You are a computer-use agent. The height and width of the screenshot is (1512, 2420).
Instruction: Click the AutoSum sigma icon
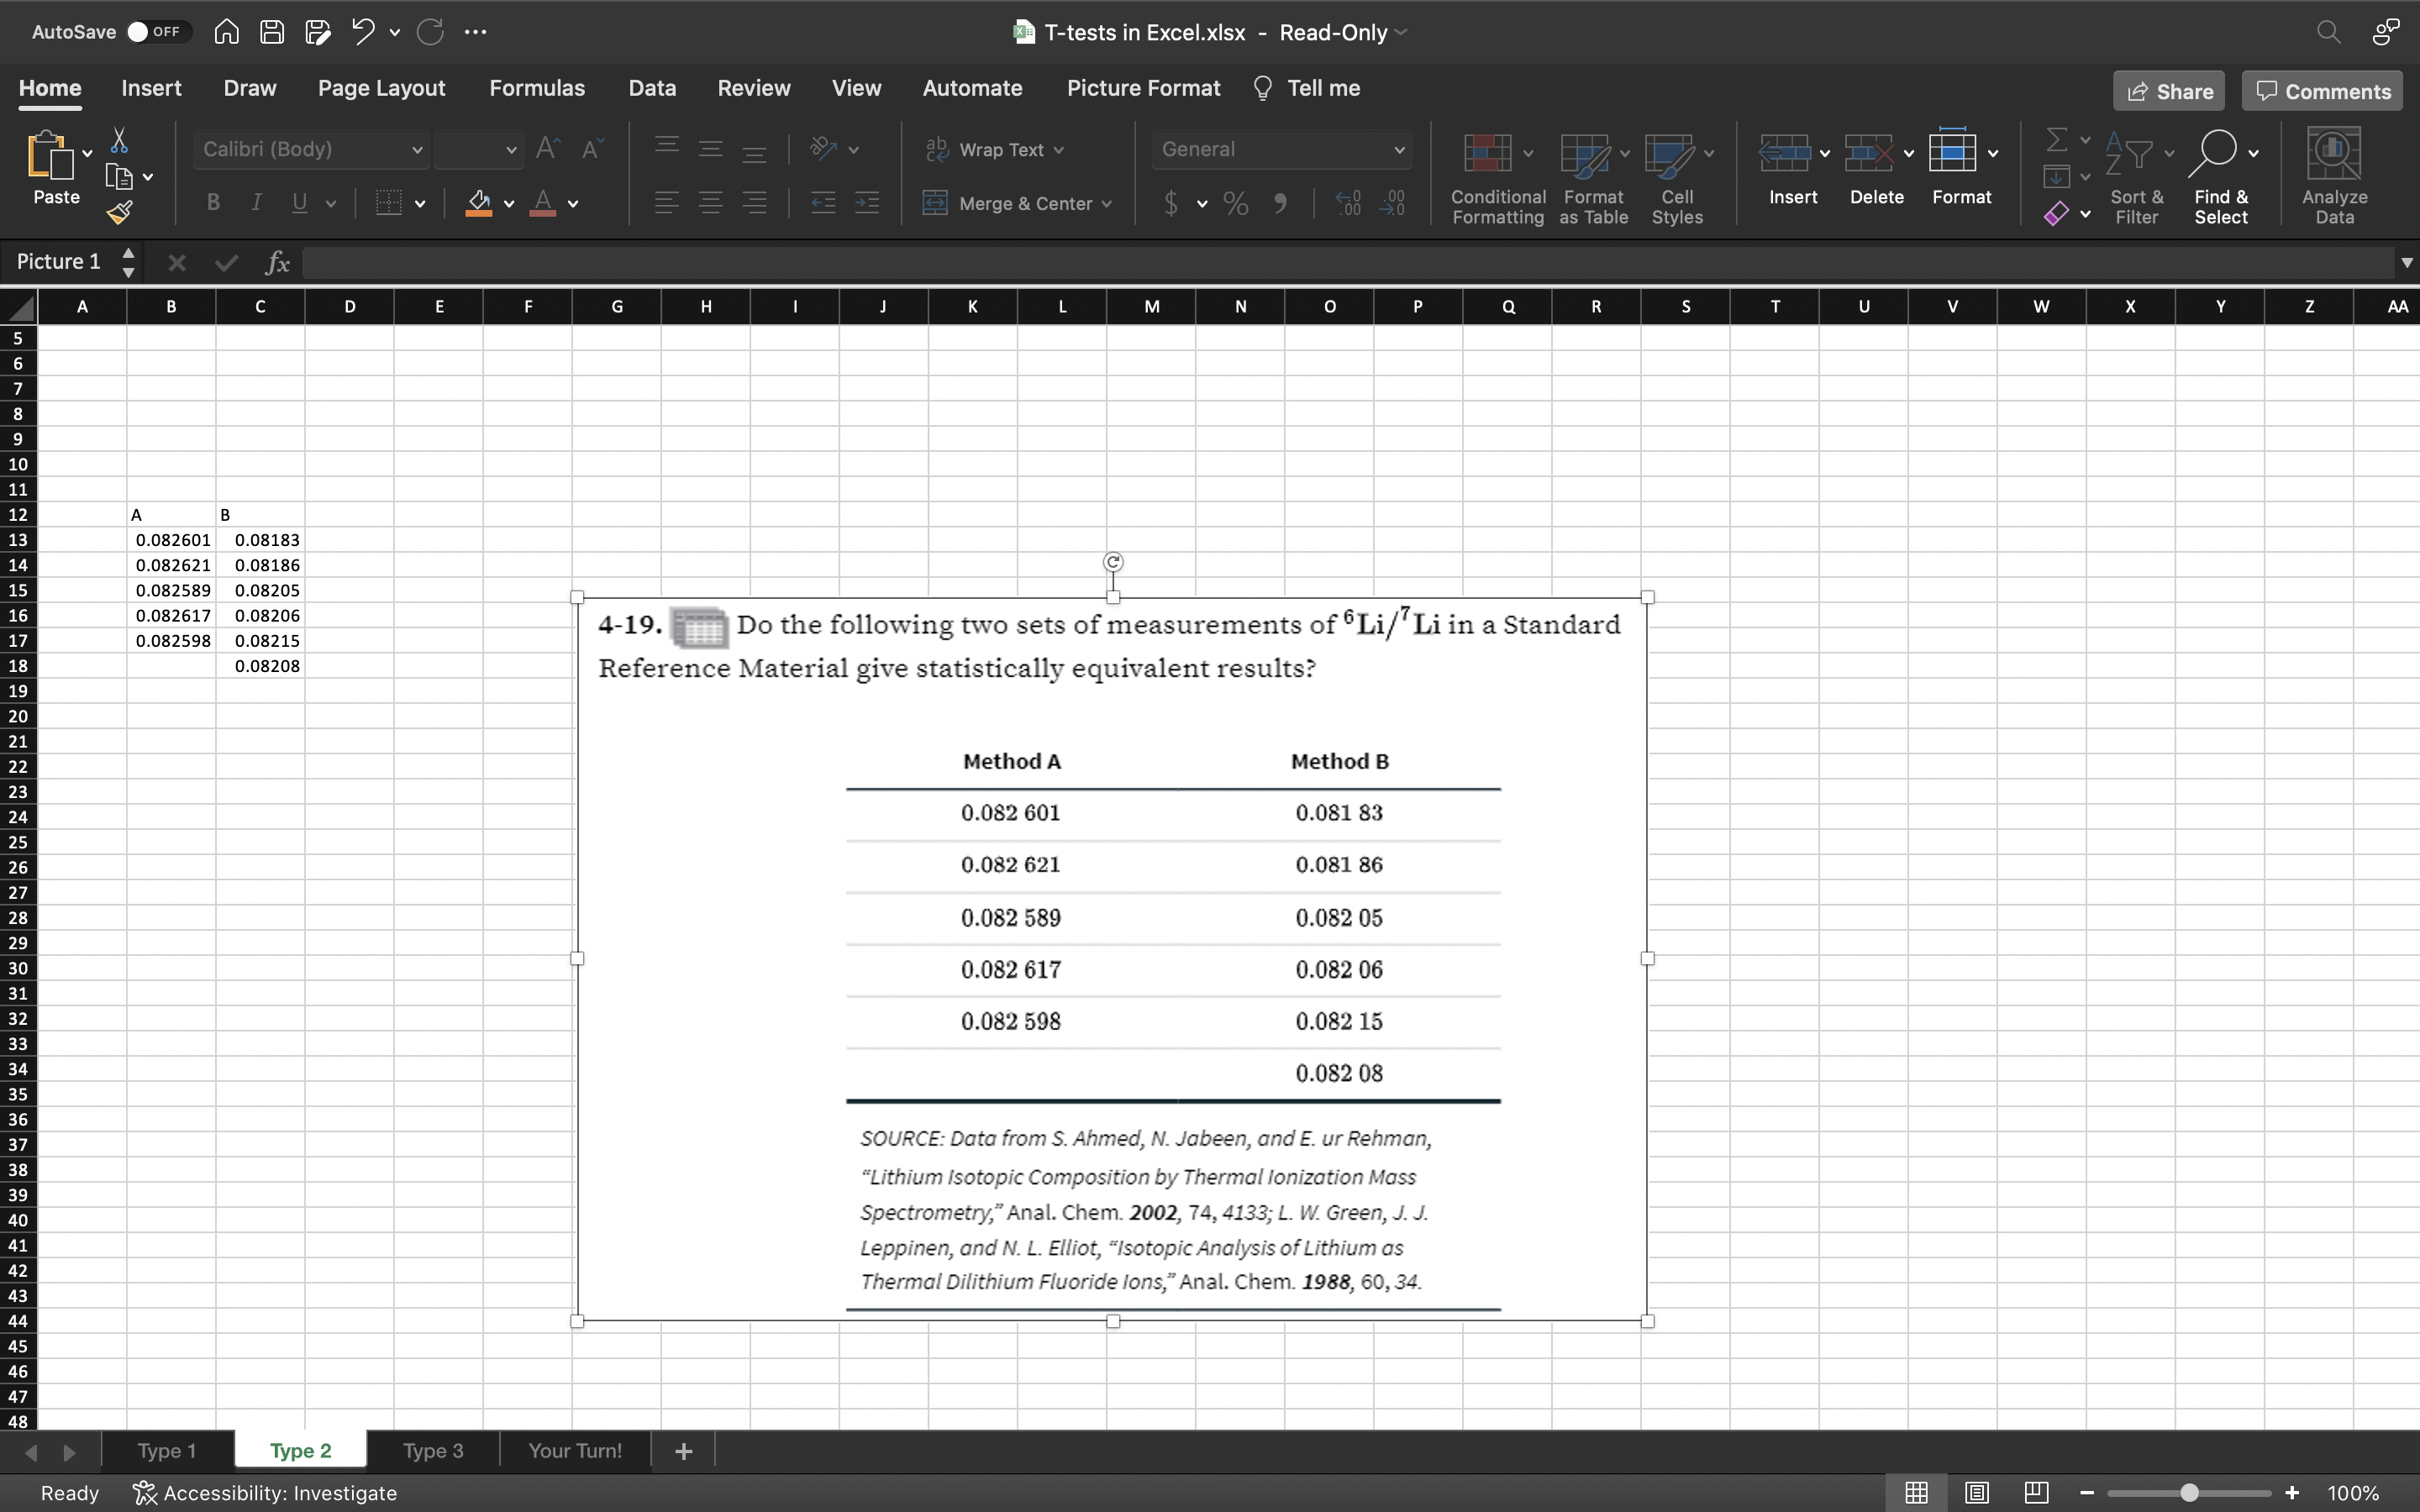[2056, 139]
